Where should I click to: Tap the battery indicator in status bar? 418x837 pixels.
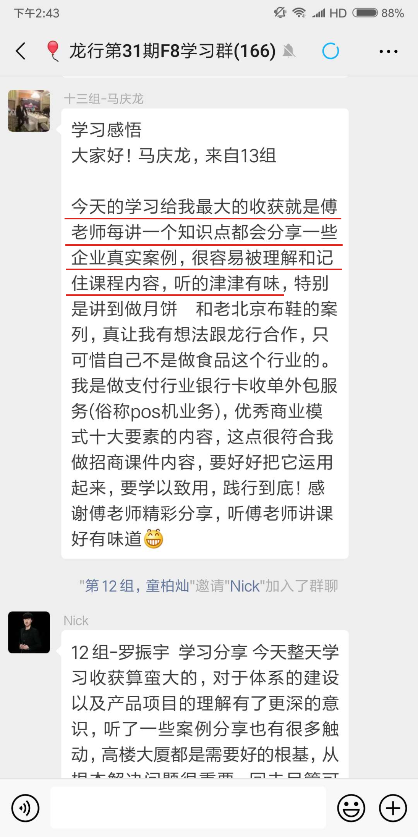click(x=365, y=13)
